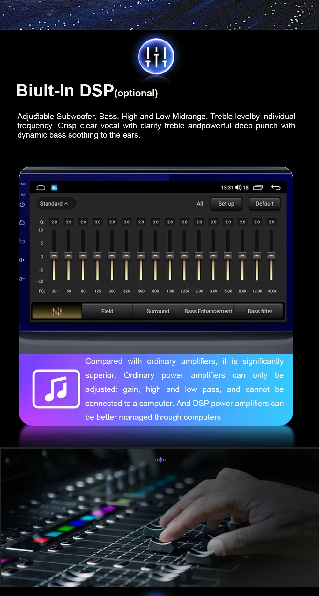Select the equalizer sliders tab icon
Screen dimensions: 319x596
point(57,311)
